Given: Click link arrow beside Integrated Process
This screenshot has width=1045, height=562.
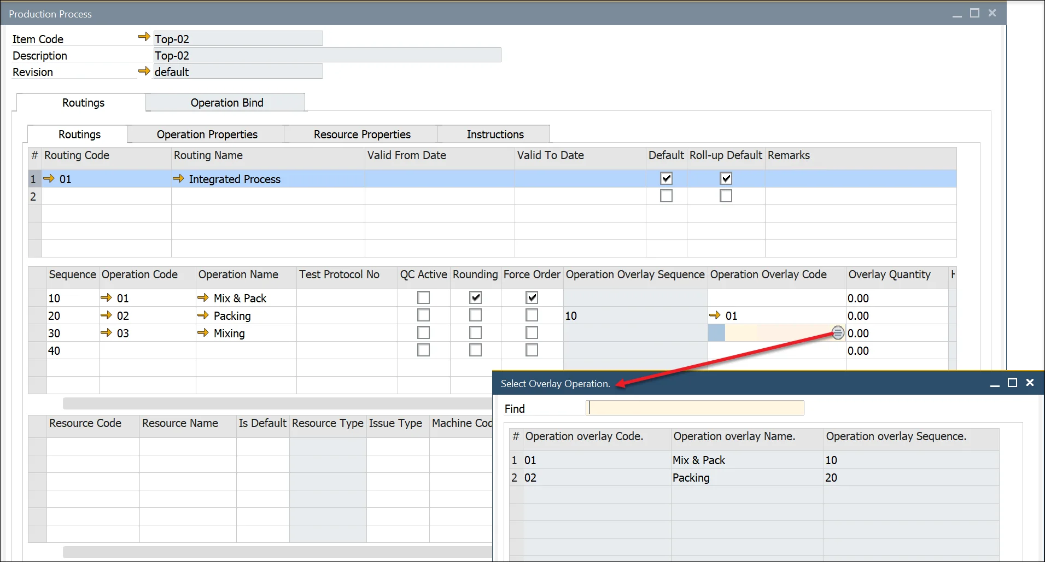Looking at the screenshot, I should [178, 178].
